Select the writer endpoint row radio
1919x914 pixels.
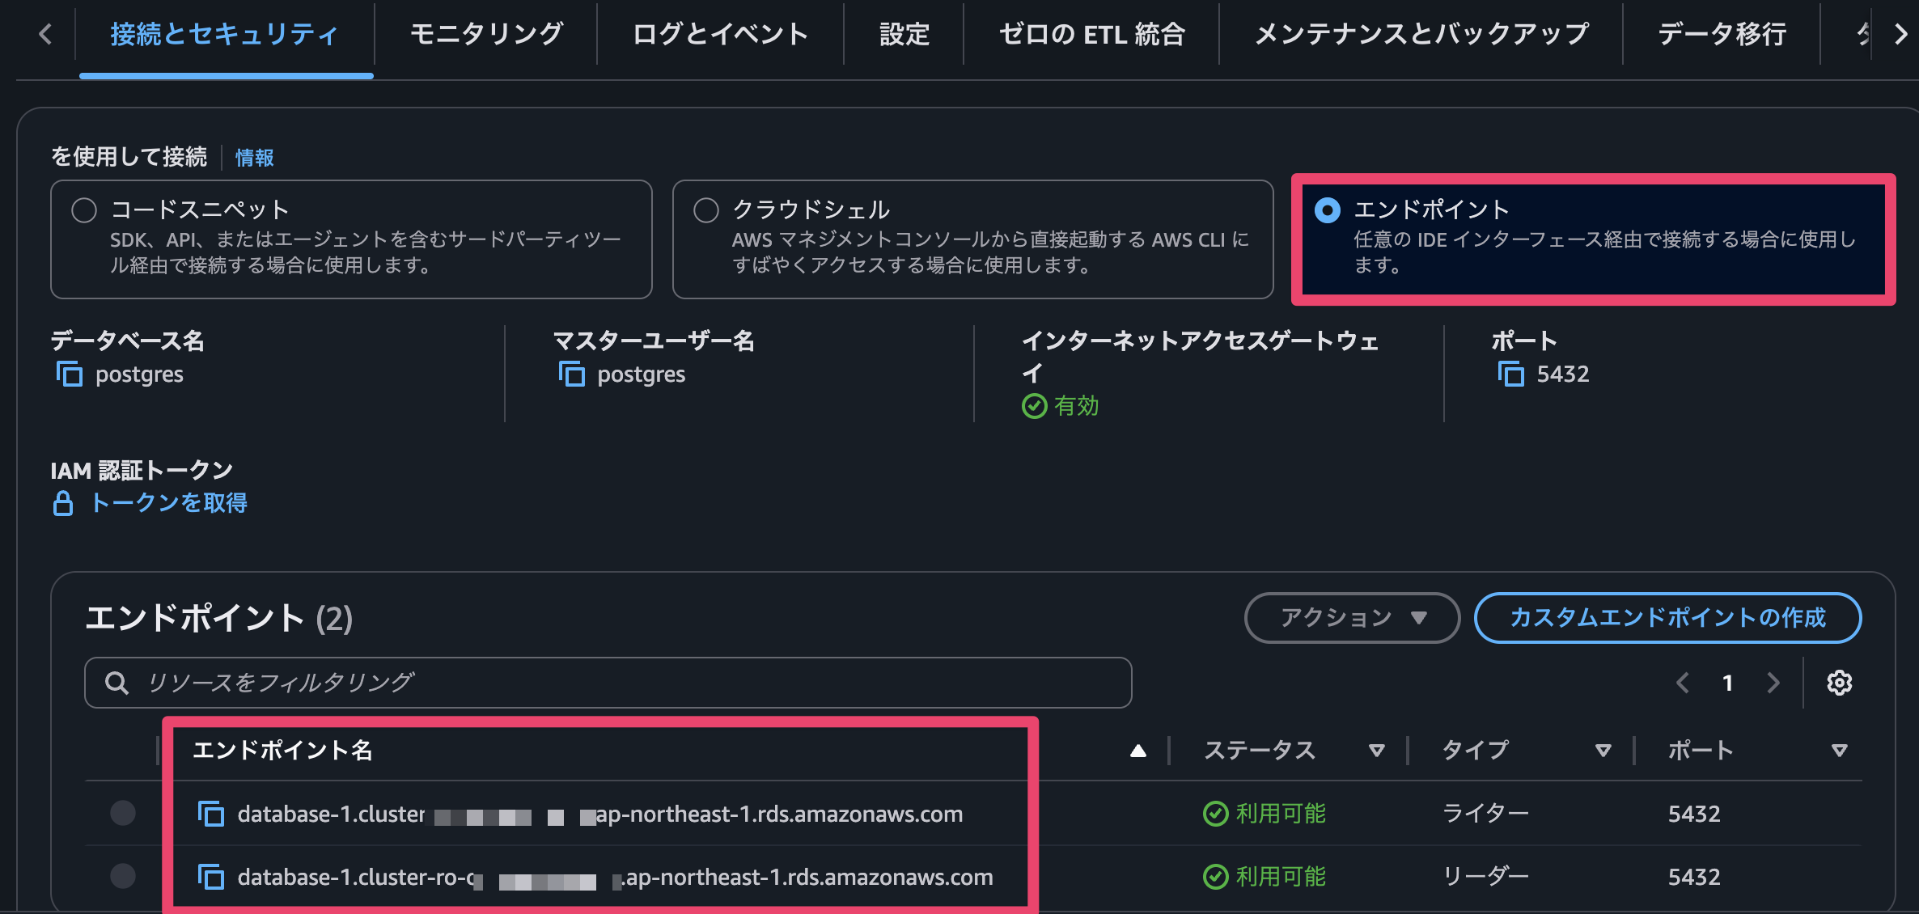[123, 815]
